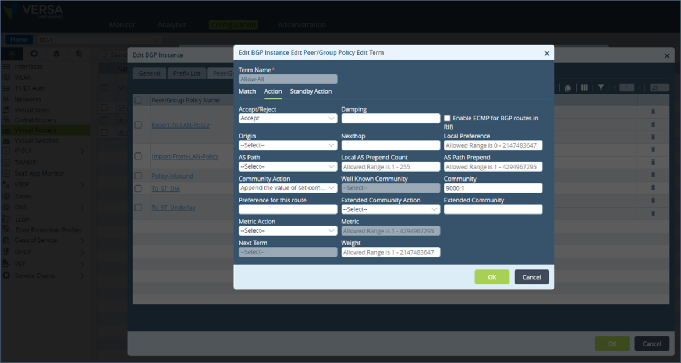Open the settings gear in the sidebar toolbar
The width and height of the screenshot is (681, 363).
pos(34,54)
